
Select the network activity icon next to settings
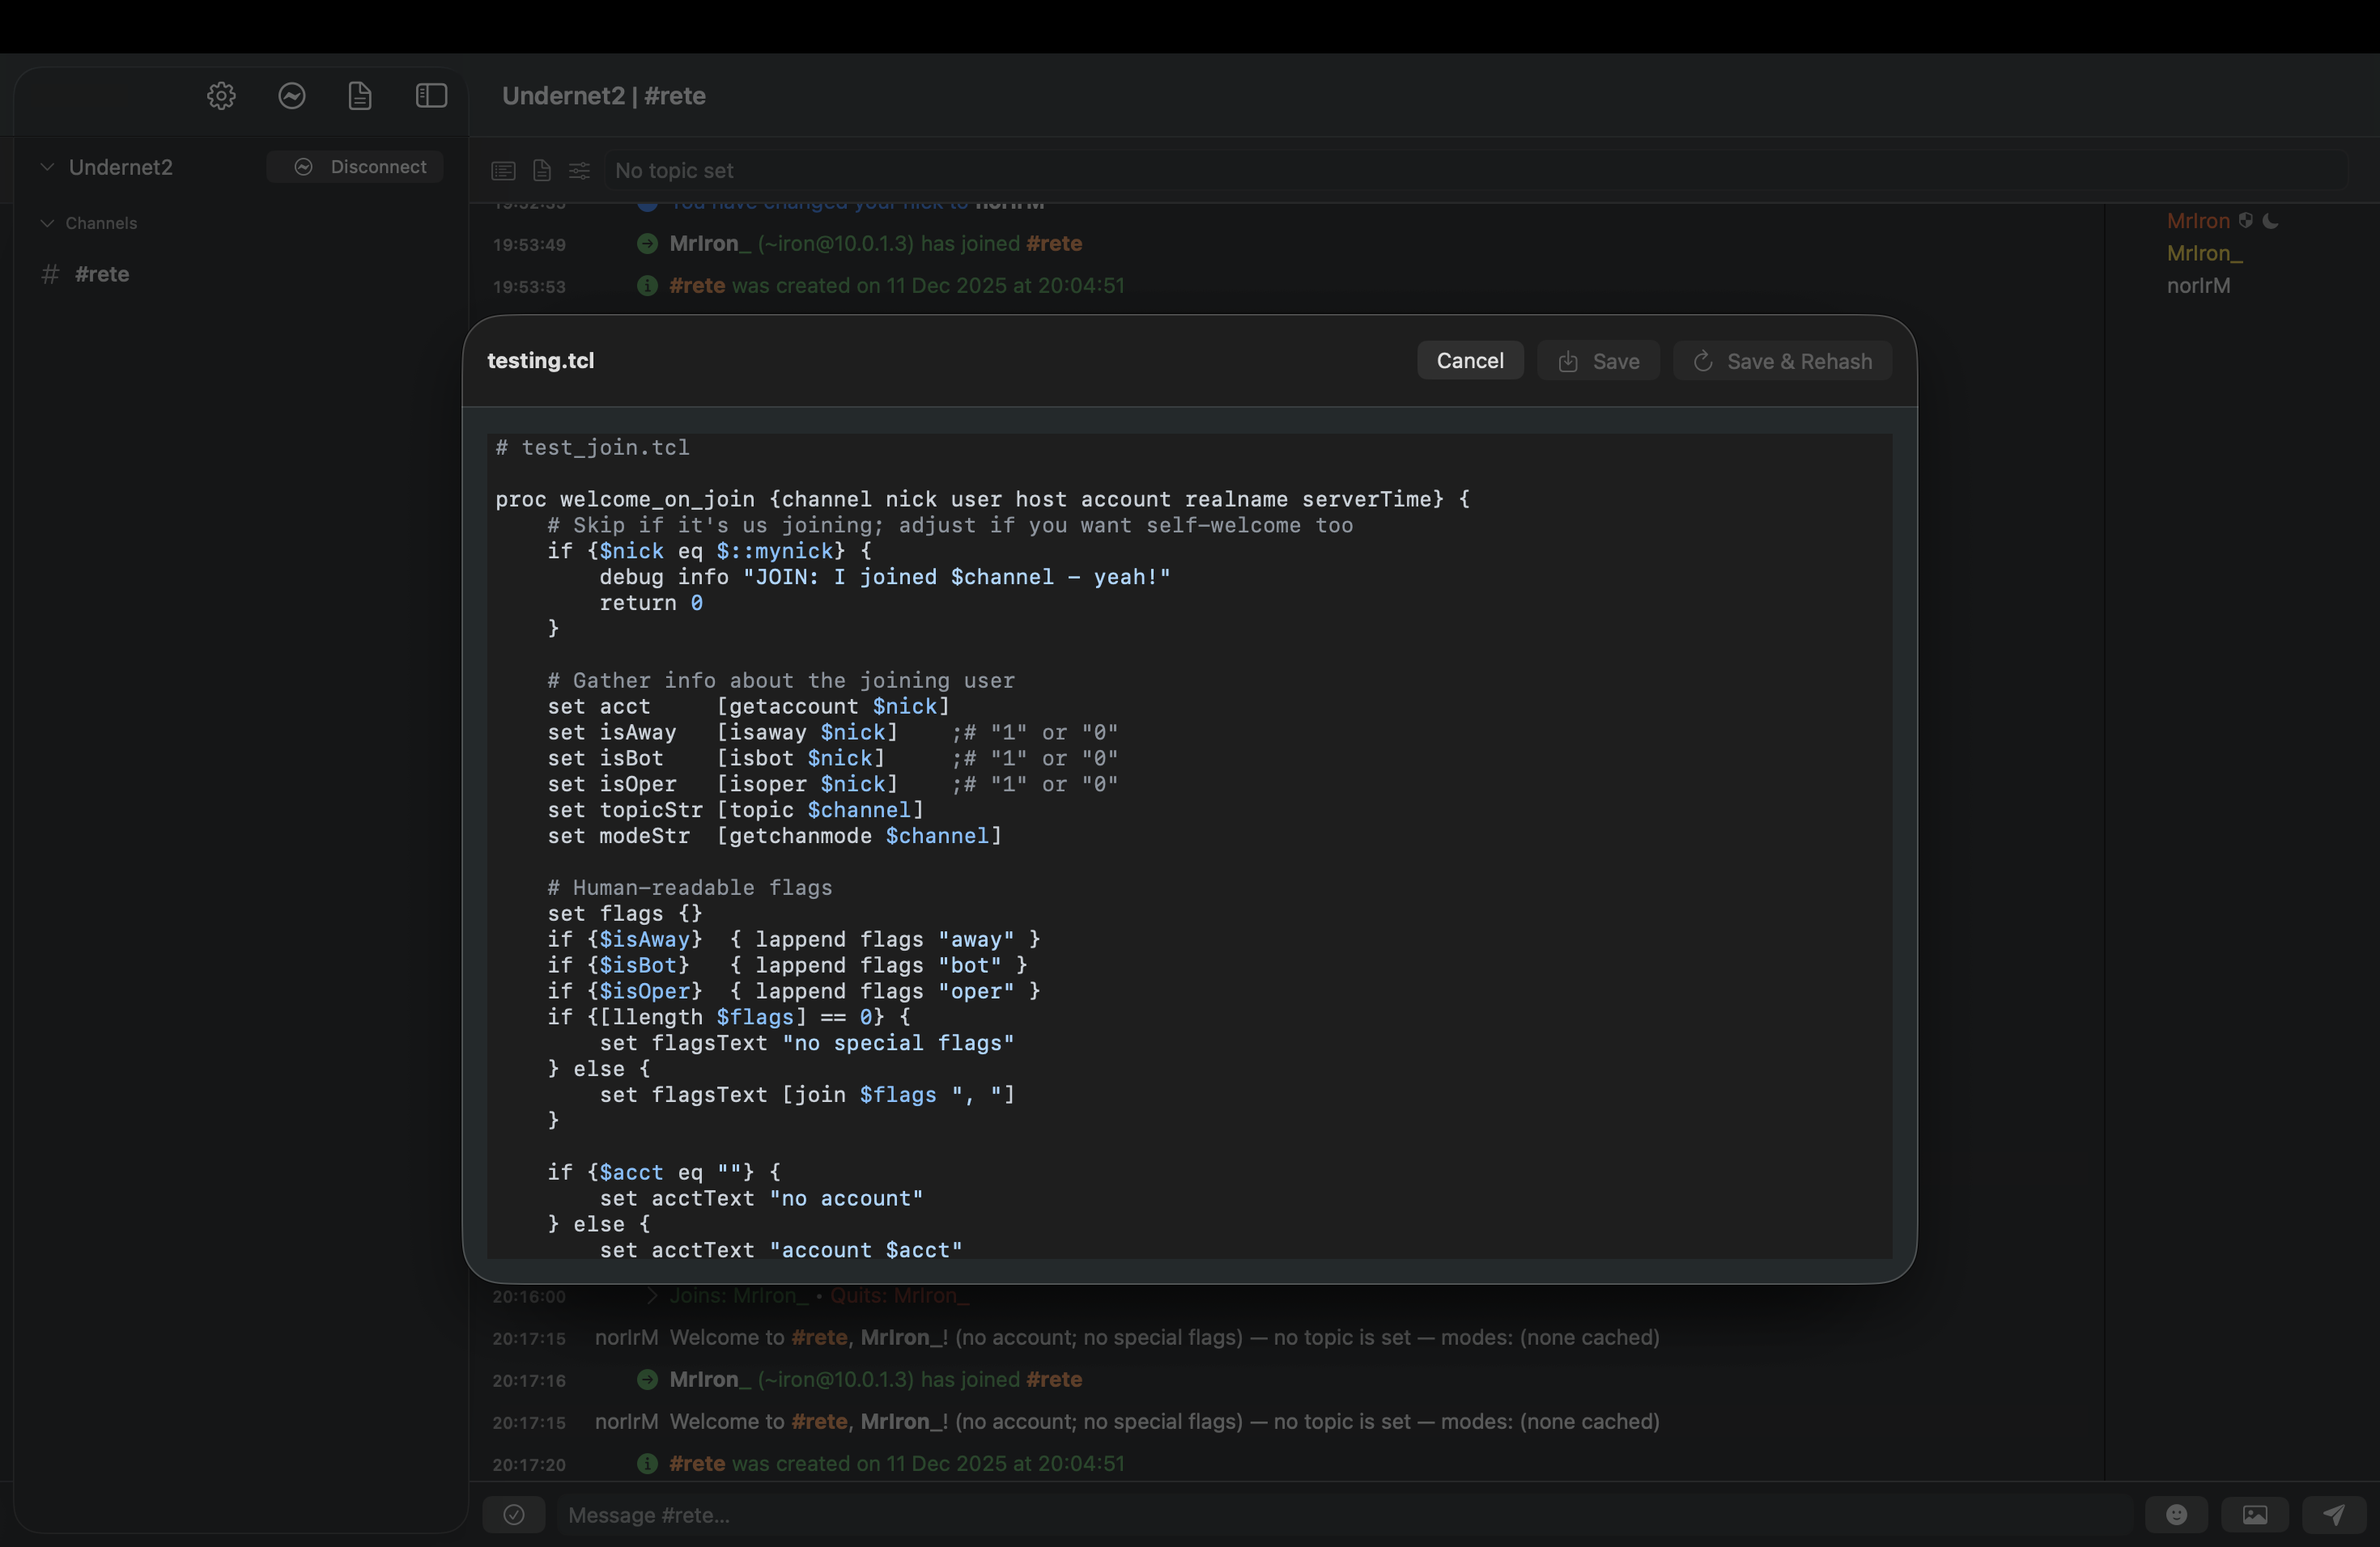[291, 95]
